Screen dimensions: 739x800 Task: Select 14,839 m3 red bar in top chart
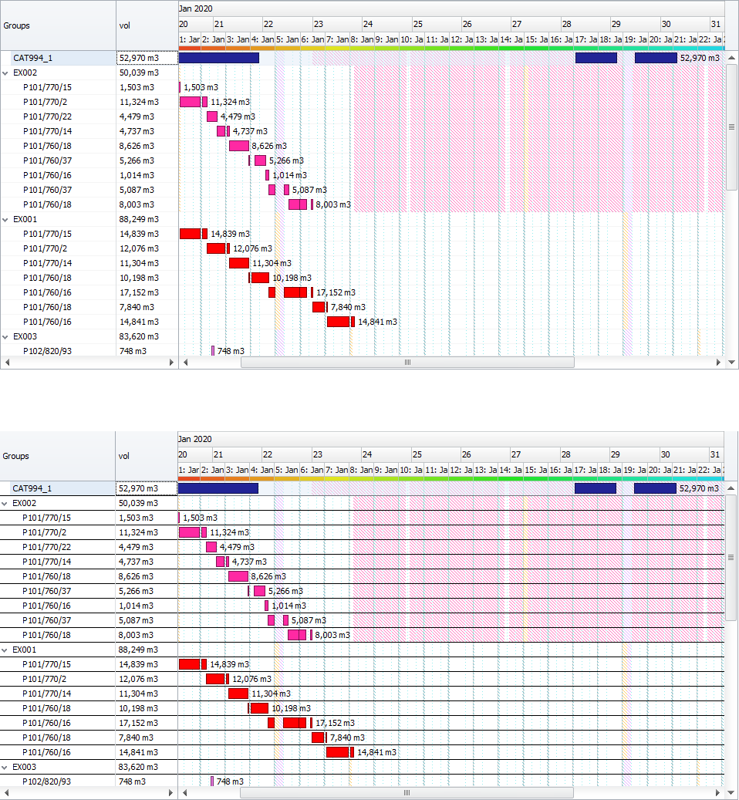(191, 235)
